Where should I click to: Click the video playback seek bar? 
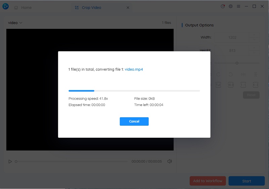72,162
